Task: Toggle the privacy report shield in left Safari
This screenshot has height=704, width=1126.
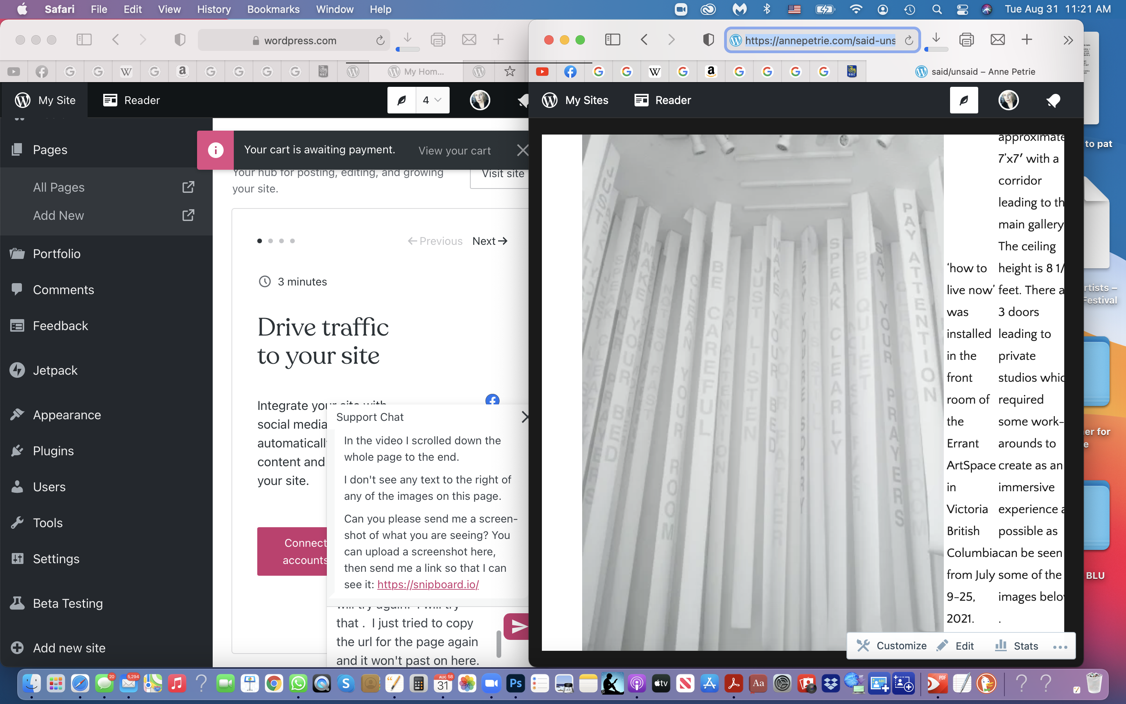Action: click(179, 40)
